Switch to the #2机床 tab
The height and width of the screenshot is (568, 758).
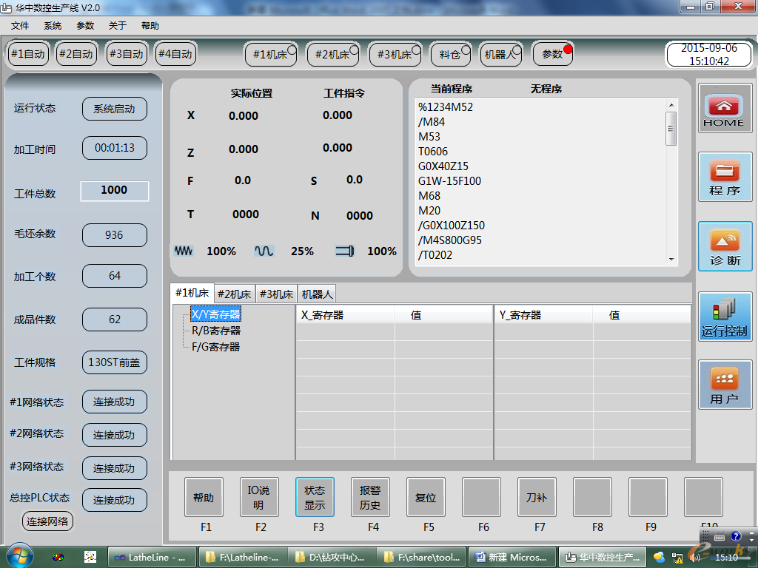[235, 294]
